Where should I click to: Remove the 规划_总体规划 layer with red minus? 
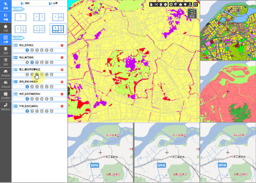[62, 46]
